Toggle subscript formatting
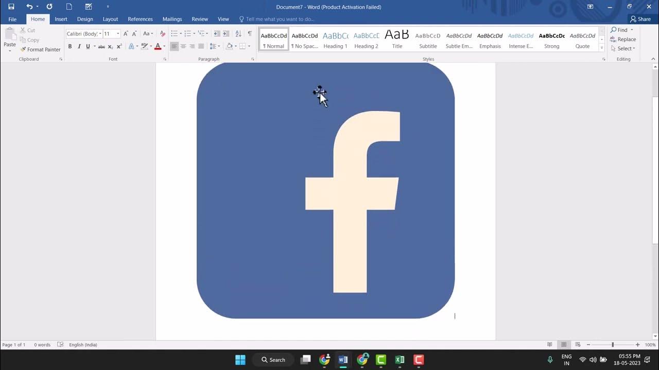Image resolution: width=659 pixels, height=370 pixels. [x=110, y=46]
